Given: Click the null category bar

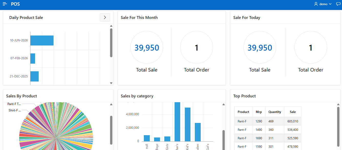Looking at the screenshot, I should click(147, 138).
